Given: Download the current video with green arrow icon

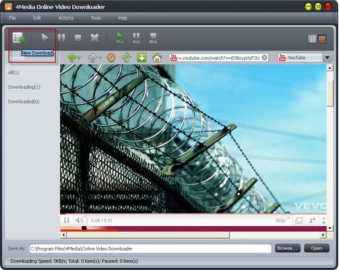Looking at the screenshot, I should point(142,58).
